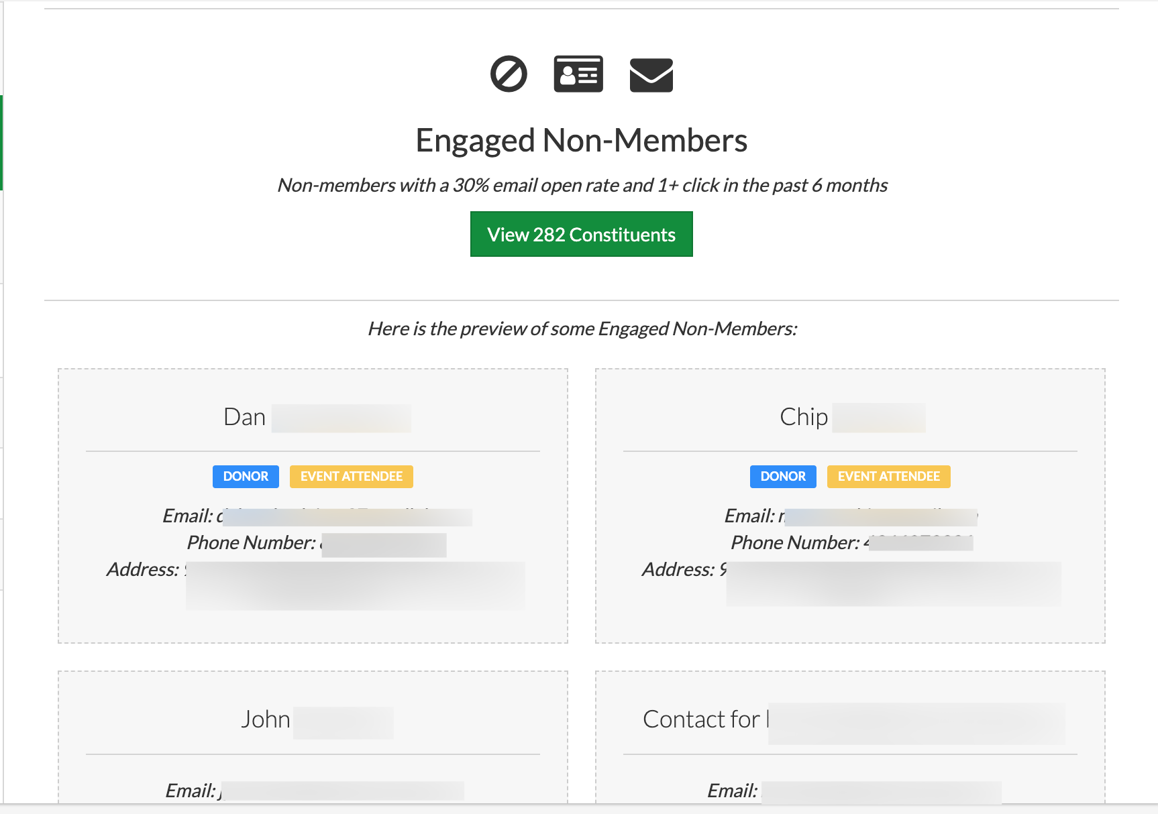Click the Engaged Non-Members heading
The image size is (1158, 814).
click(581, 141)
